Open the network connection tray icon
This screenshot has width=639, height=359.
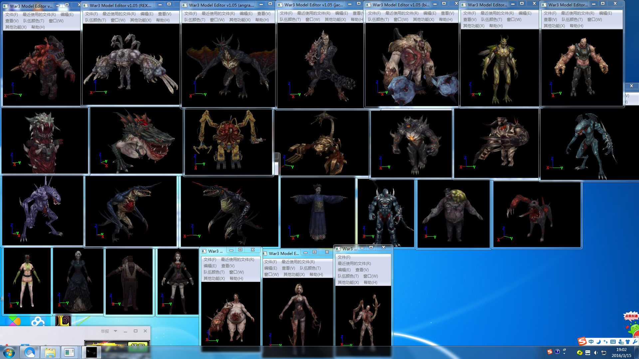click(x=603, y=353)
